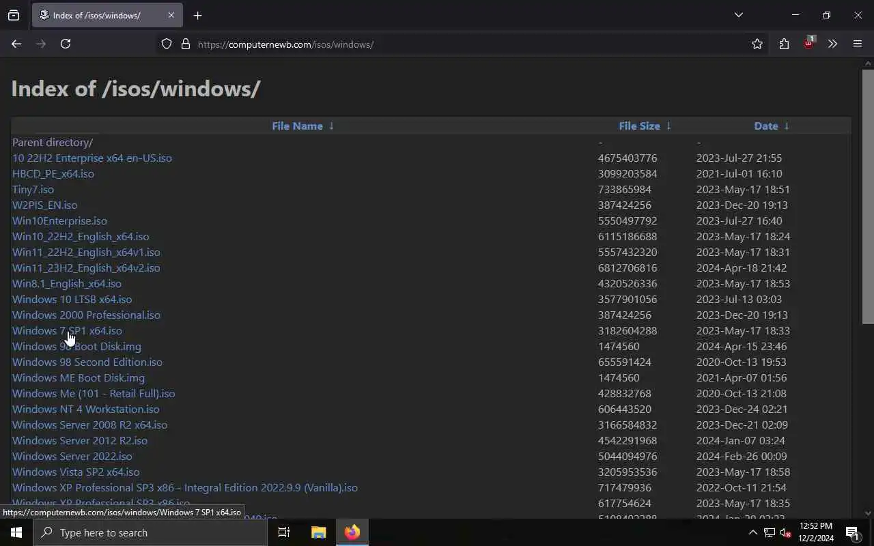Screen dimensions: 874x546
Task: Download Windows Vista SP2 x64.iso
Action: pos(76,472)
